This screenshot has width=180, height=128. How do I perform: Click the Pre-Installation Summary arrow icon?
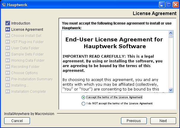(x=8, y=79)
